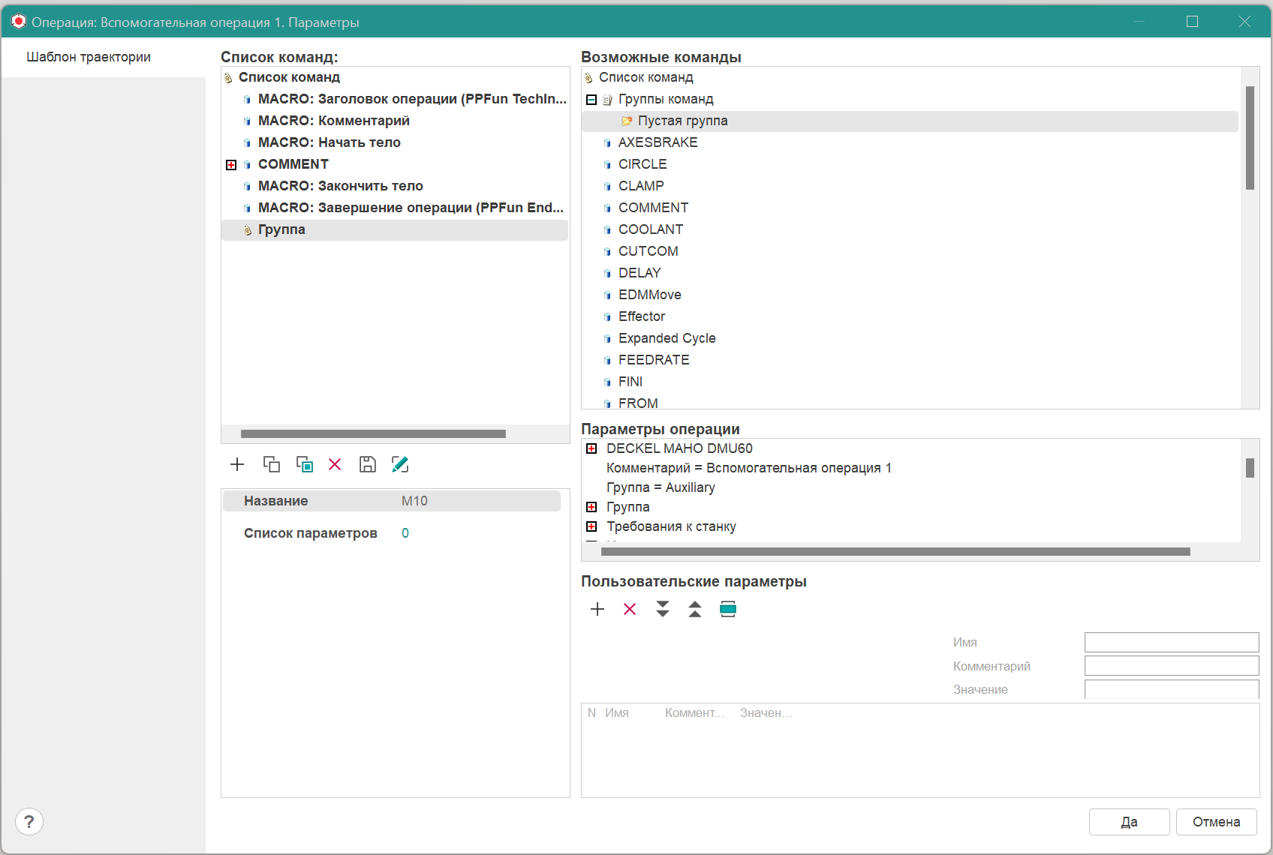Move user parameter up with double-arrow icon

695,609
